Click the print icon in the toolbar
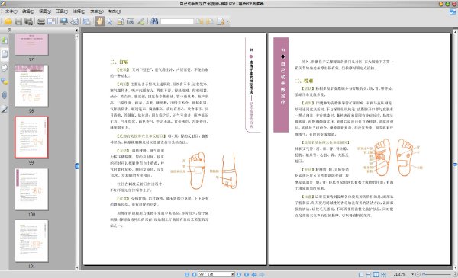Image resolution: width=458 pixels, height=278 pixels. click(41, 21)
